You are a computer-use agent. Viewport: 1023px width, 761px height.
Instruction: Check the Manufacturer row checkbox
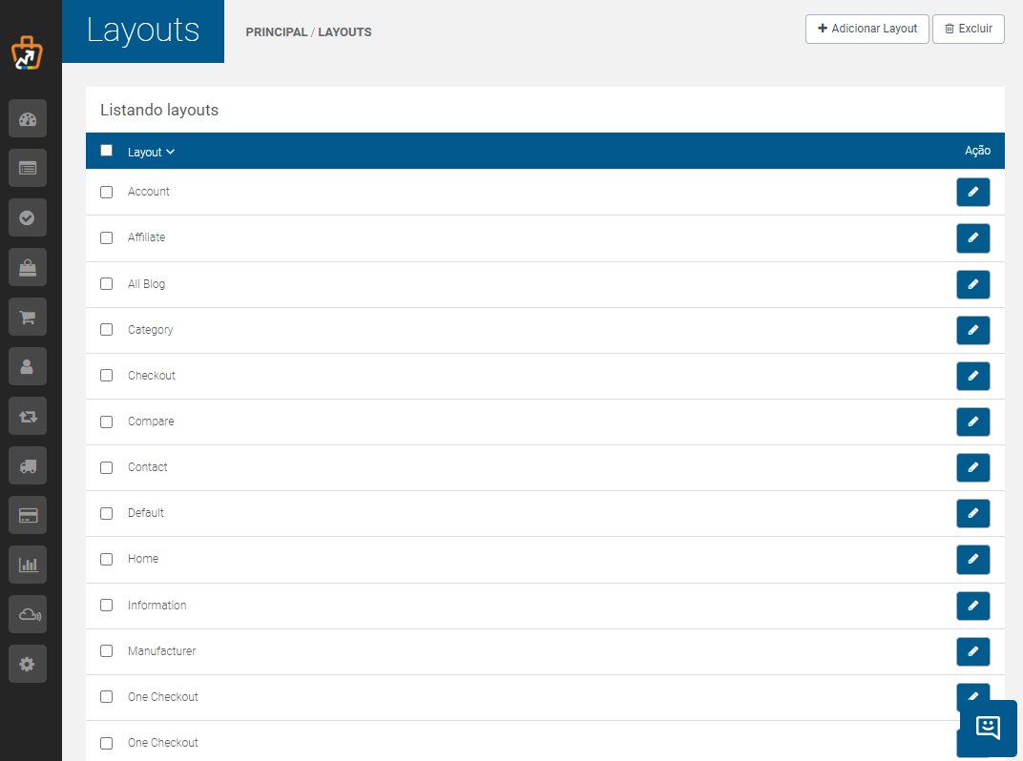point(106,650)
